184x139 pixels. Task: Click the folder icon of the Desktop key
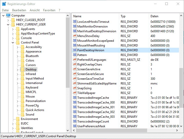pos(22,69)
